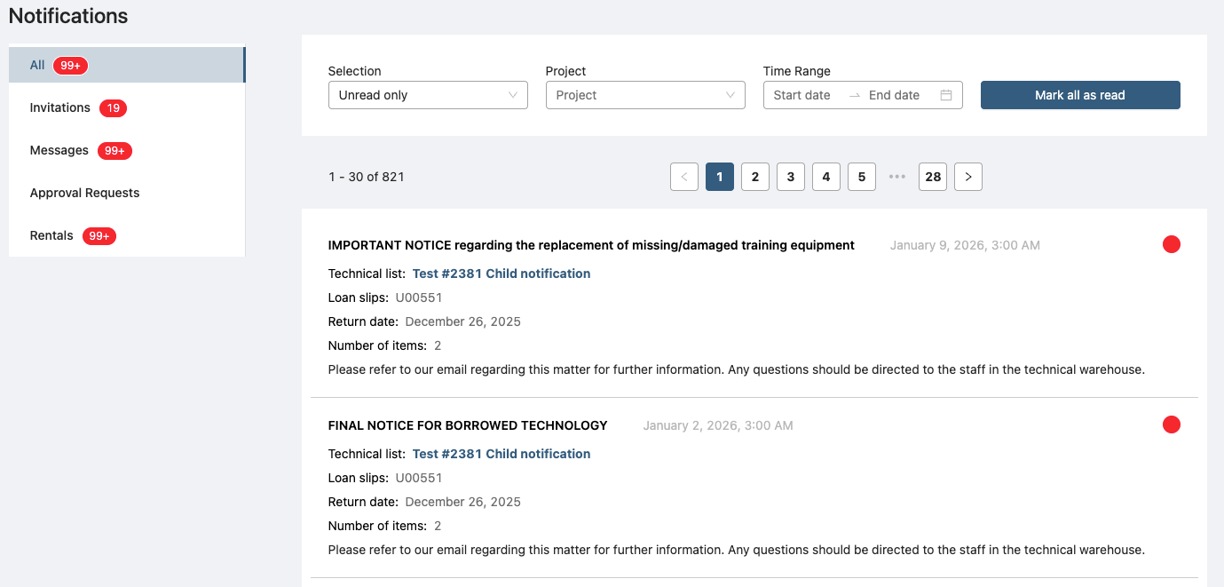The height and width of the screenshot is (587, 1224).
Task: Toggle unread red dot on FINAL NOTICE notification
Action: [1171, 424]
